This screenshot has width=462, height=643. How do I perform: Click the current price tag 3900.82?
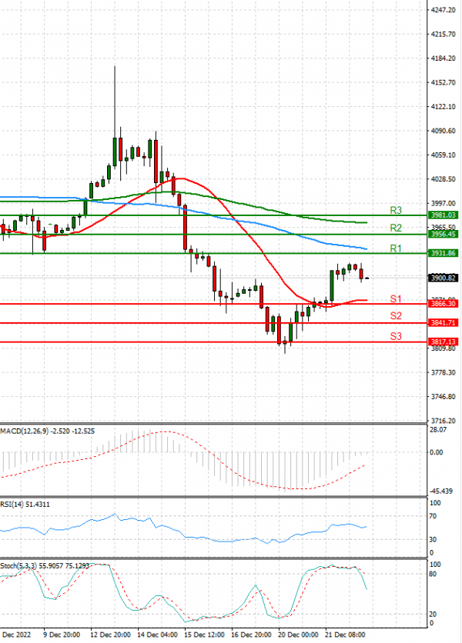[443, 278]
